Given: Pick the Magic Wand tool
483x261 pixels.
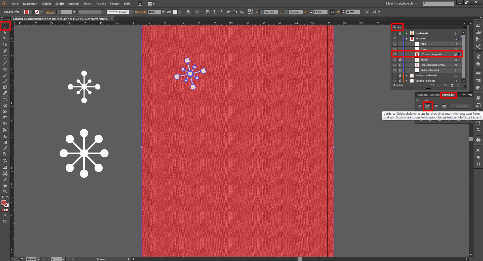Looking at the screenshot, I should [x=5, y=38].
